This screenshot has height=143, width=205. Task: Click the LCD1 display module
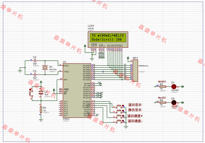pyautogui.click(x=106, y=37)
